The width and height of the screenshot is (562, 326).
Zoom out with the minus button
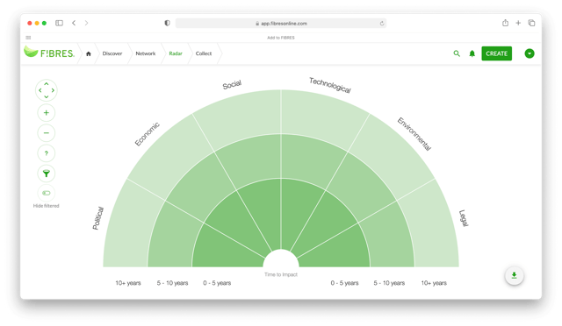tap(47, 132)
